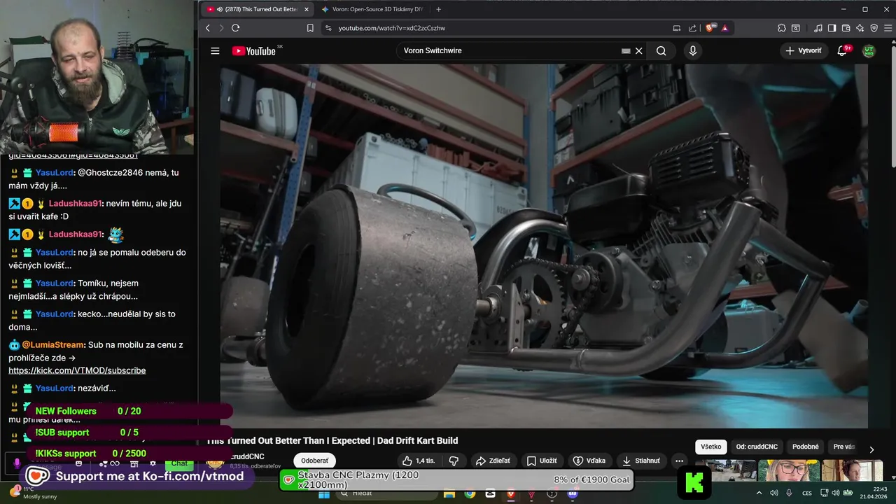The image size is (896, 504).
Task: Open the Vytvoriť create menu
Action: pos(804,50)
